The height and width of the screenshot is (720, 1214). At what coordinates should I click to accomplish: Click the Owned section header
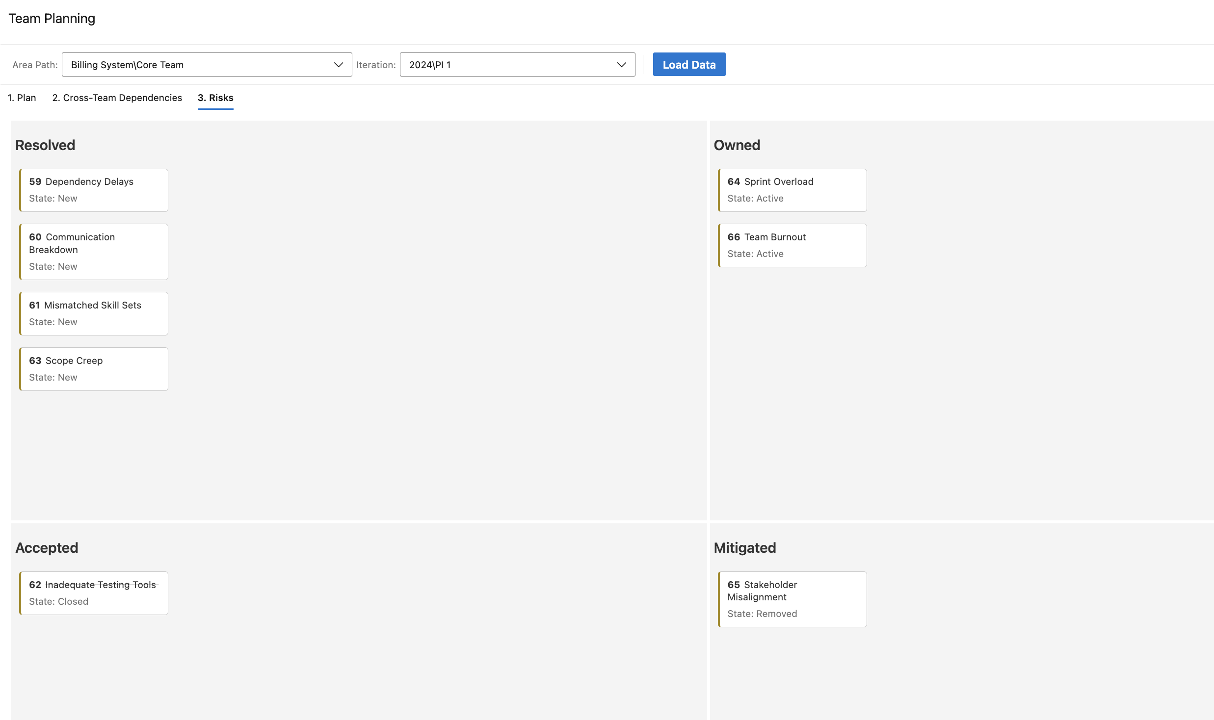click(737, 145)
